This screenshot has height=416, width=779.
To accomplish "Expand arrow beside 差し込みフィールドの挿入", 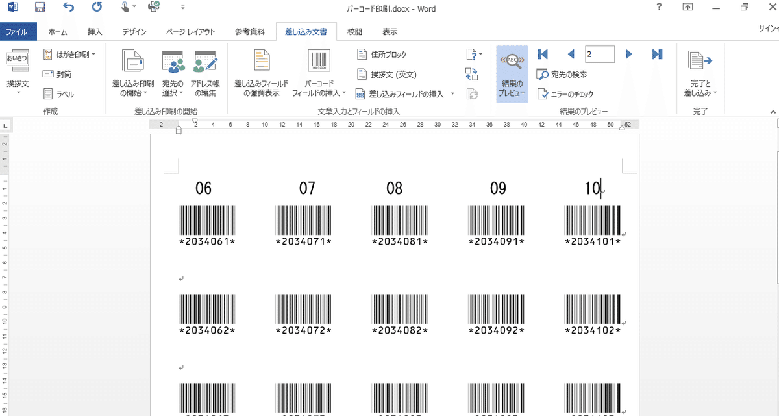I will (x=451, y=94).
